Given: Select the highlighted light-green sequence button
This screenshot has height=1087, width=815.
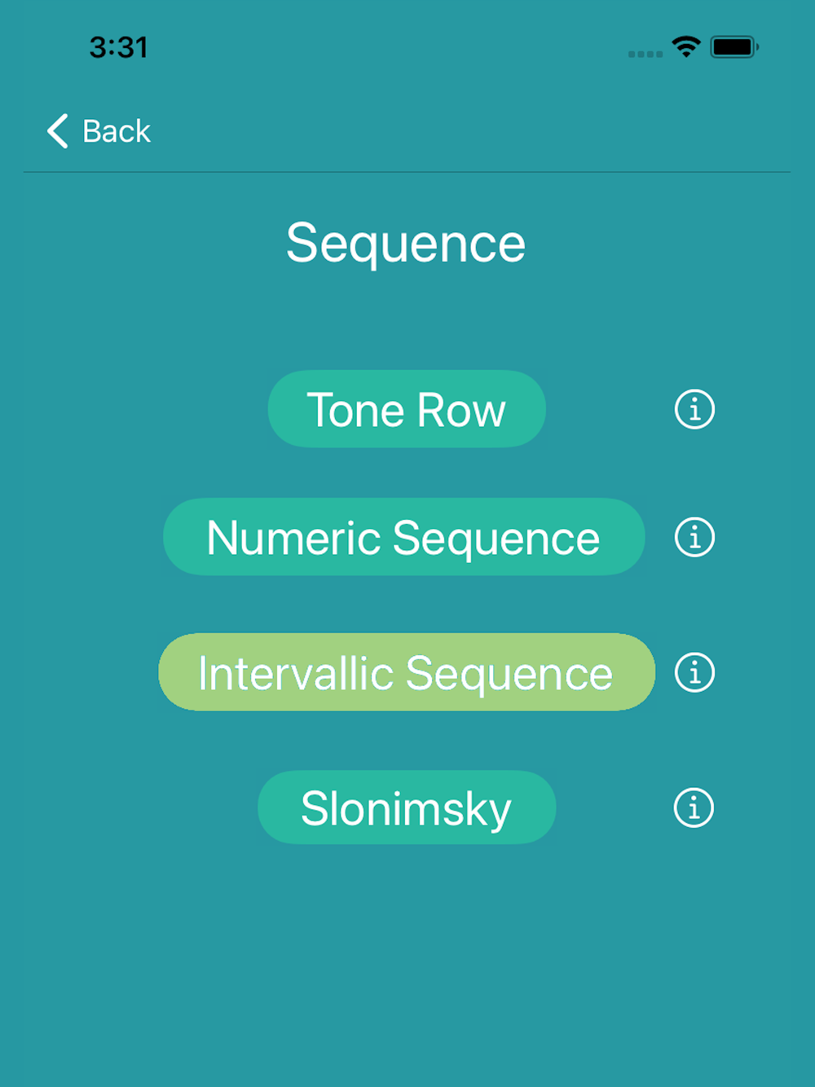Looking at the screenshot, I should tap(407, 672).
